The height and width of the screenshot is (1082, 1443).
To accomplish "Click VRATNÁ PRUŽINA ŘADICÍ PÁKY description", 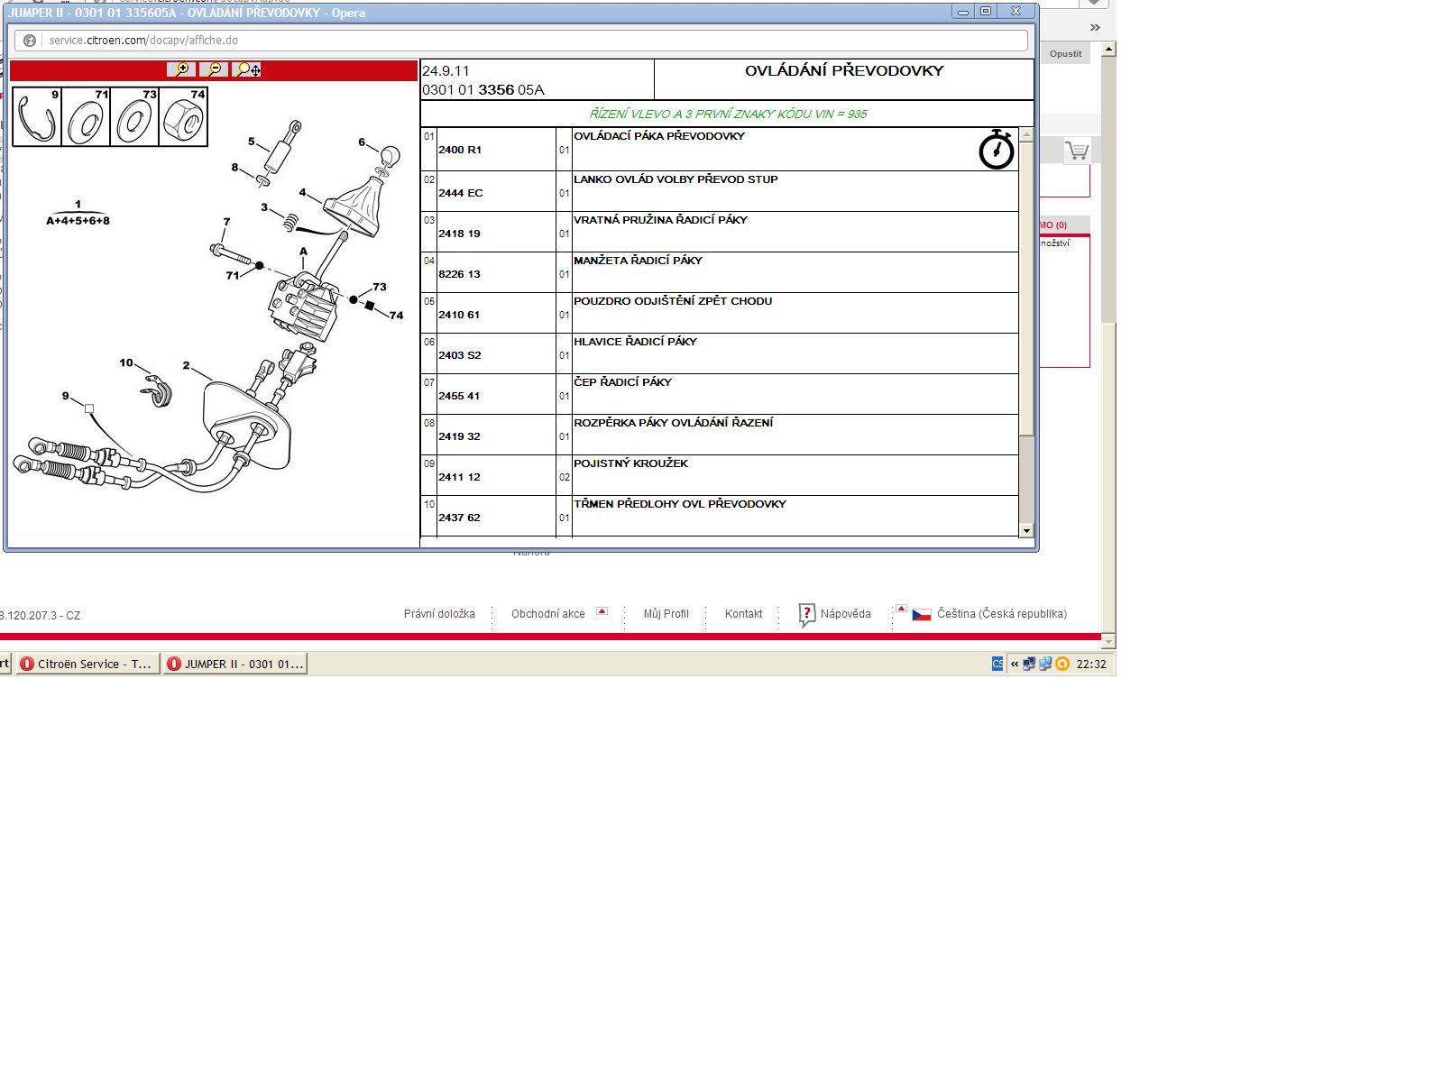I will (x=660, y=220).
